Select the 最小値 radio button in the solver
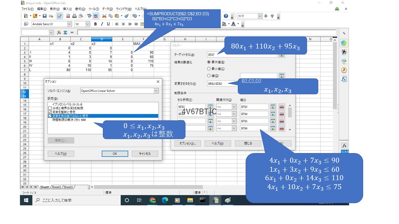This screenshot has height=224, width=399. point(209,69)
